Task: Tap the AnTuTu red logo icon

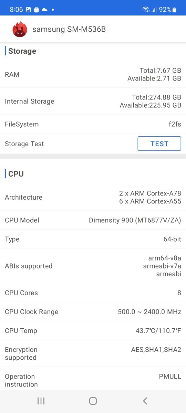Action: click(20, 29)
